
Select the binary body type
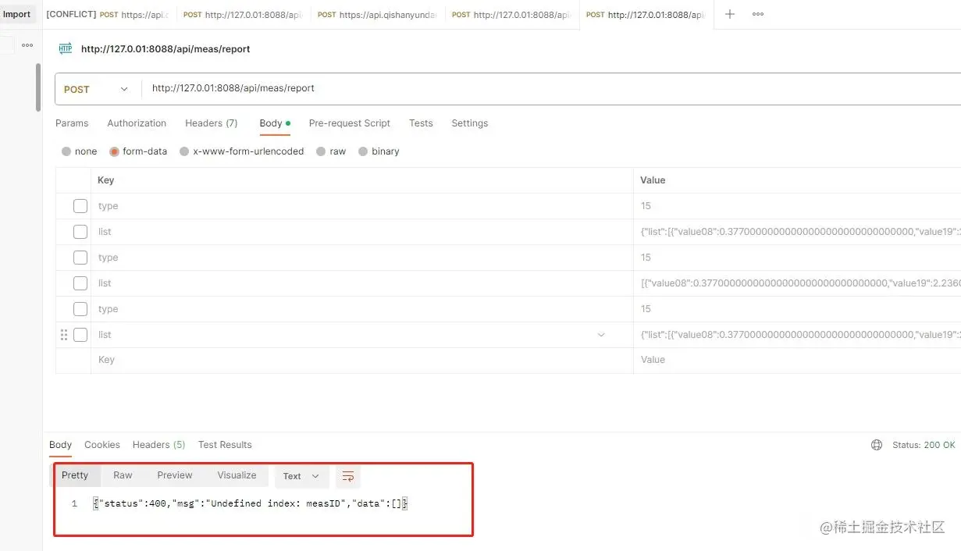coord(379,151)
